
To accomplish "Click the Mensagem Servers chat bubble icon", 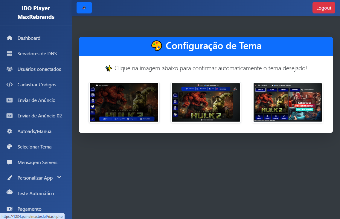I will pyautogui.click(x=10, y=162).
